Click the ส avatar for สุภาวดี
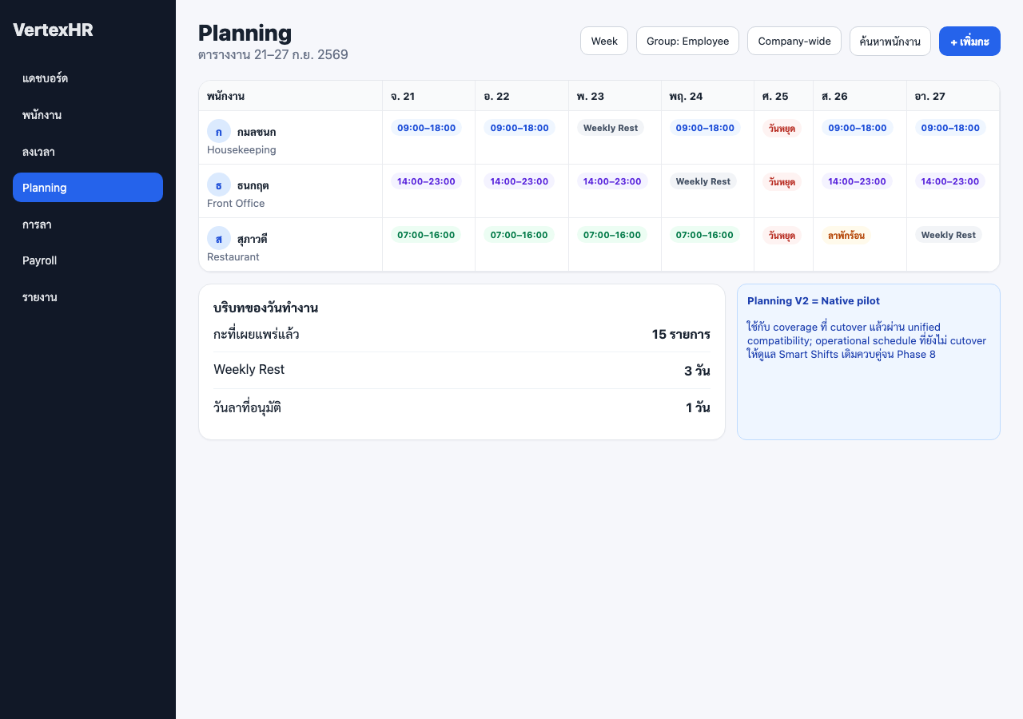1023x719 pixels. point(219,238)
